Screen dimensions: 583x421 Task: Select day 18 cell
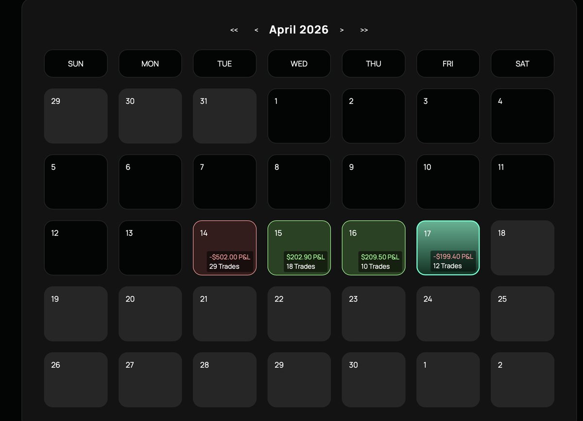(x=522, y=248)
